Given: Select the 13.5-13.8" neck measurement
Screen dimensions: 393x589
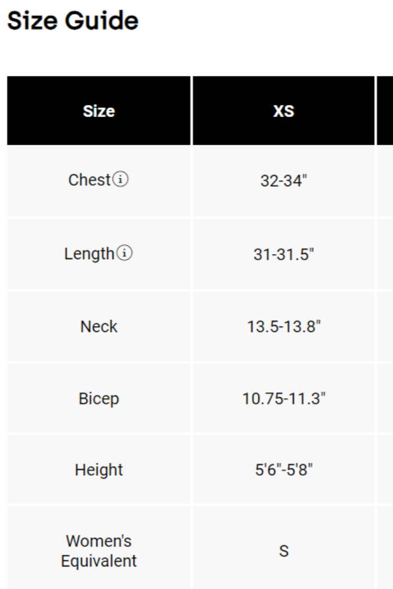Looking at the screenshot, I should coord(284,326).
